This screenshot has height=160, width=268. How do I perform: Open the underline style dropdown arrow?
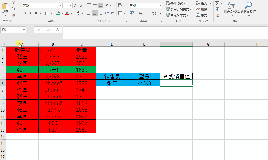coord(41,13)
